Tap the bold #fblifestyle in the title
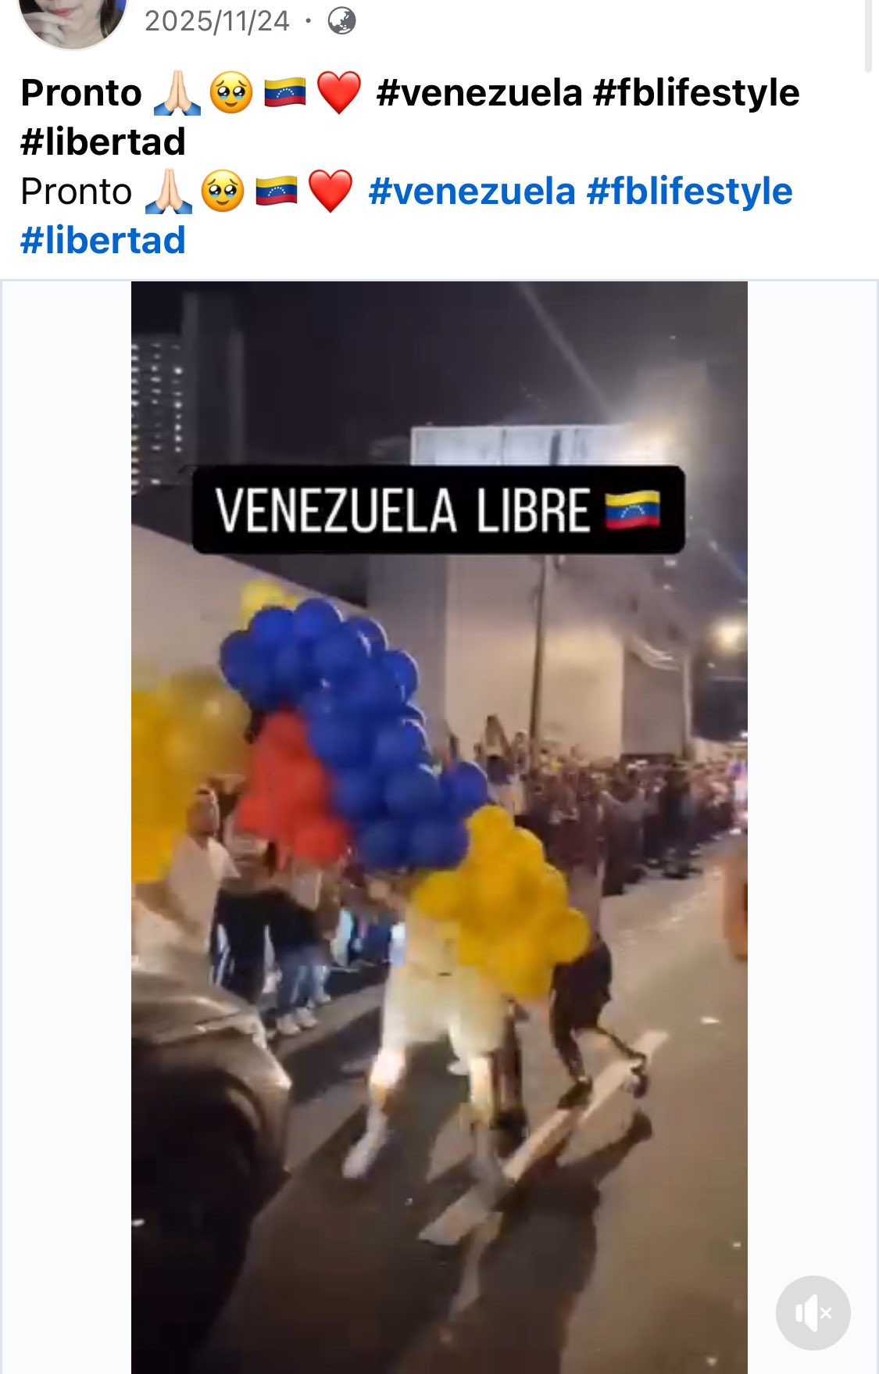 696,93
